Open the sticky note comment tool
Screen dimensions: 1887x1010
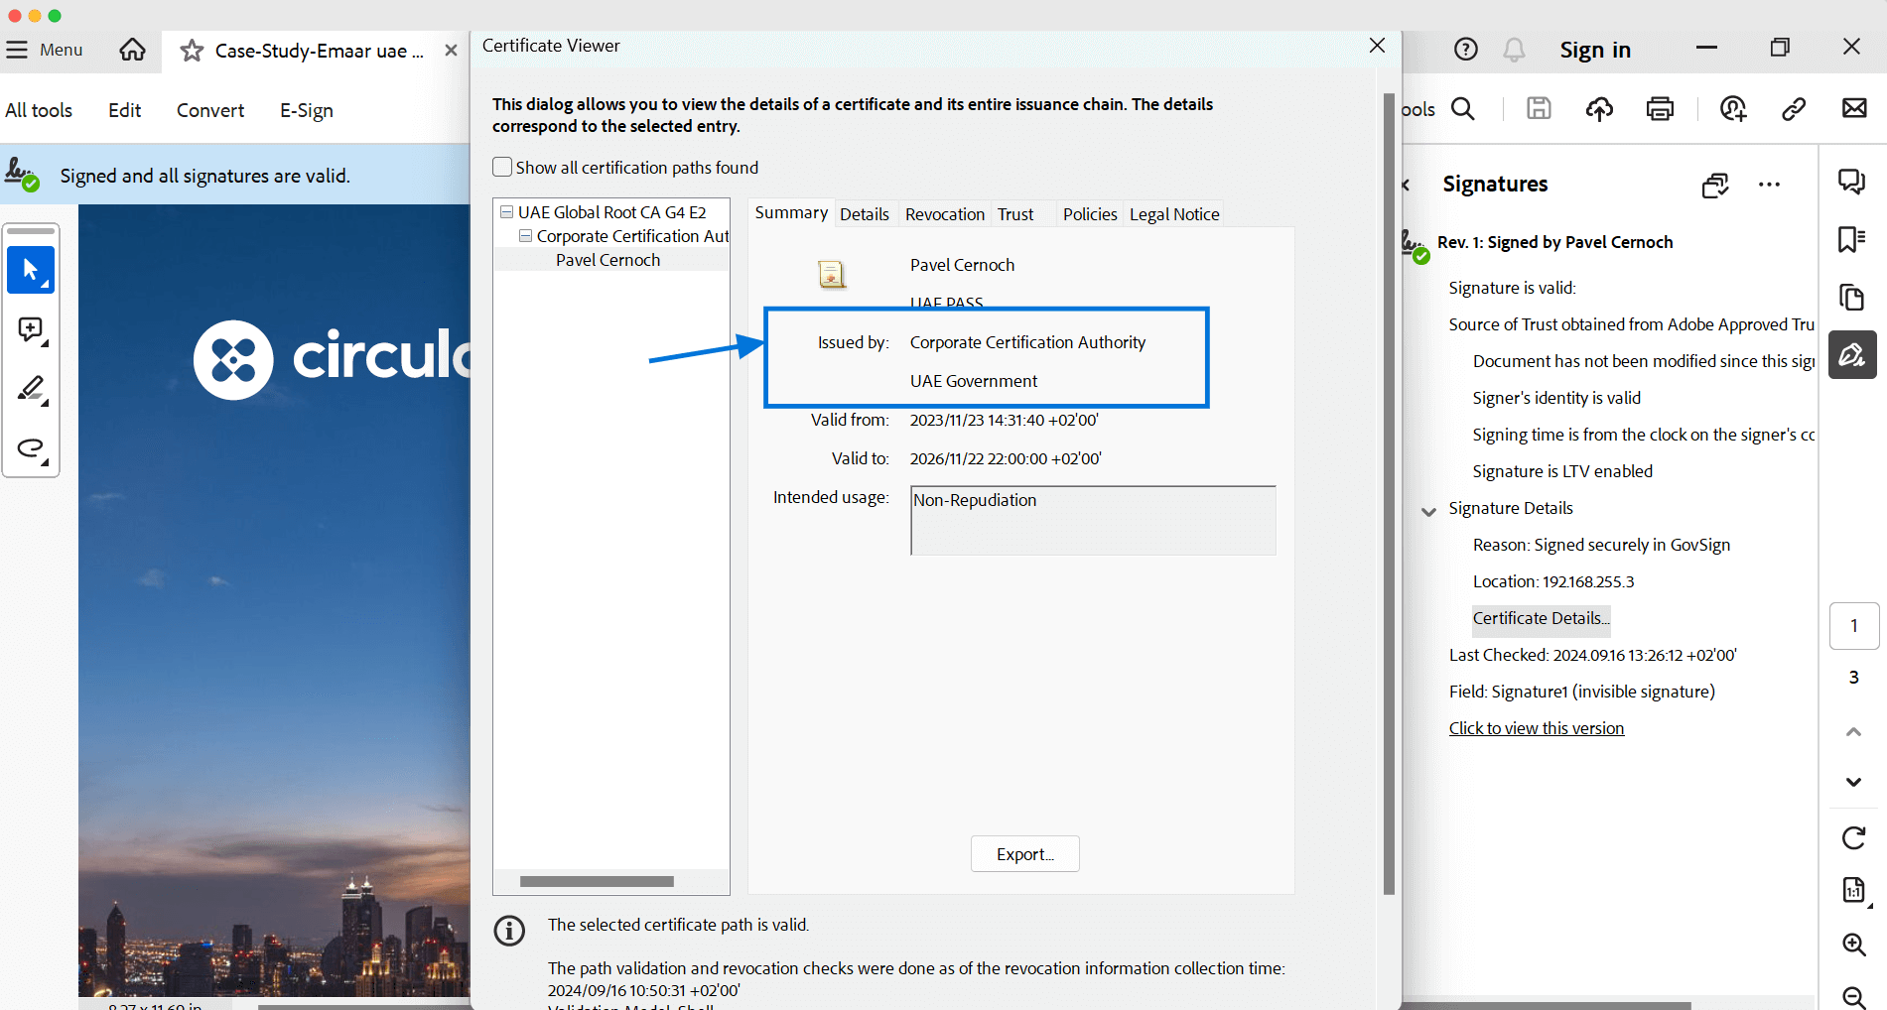31,329
